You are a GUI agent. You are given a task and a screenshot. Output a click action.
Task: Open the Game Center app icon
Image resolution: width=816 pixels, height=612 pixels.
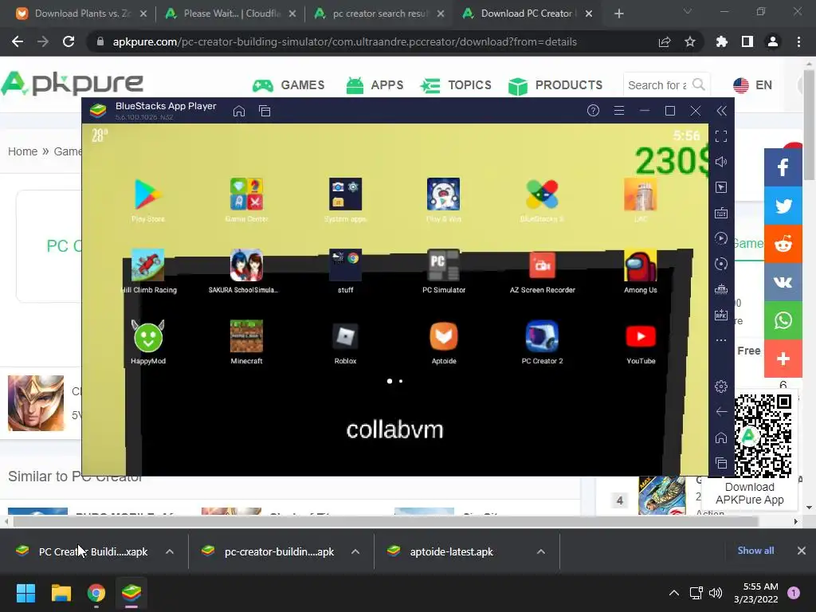(x=247, y=194)
